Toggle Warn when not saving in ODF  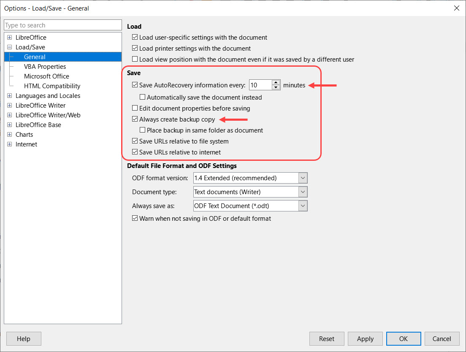[x=135, y=218]
